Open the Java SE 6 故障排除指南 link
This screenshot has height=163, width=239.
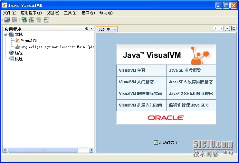[191, 82]
